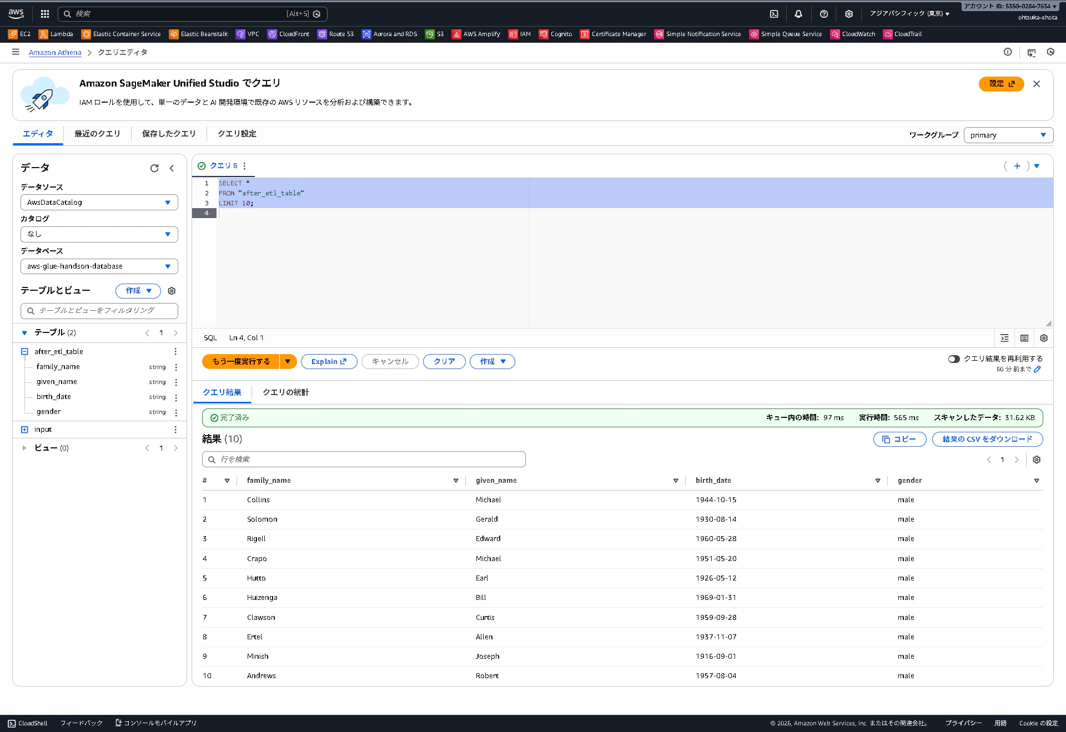Switch to the 保存したクエリ tab
The width and height of the screenshot is (1066, 732).
168,133
